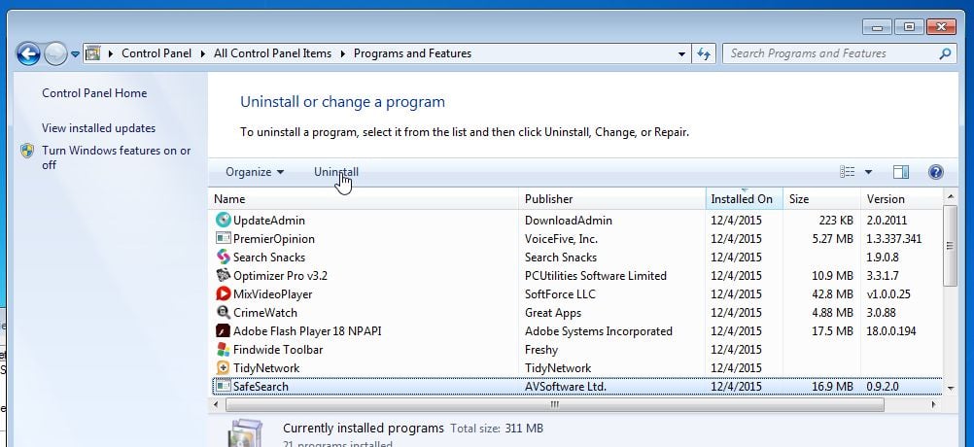Open View installed updates link

coord(99,128)
